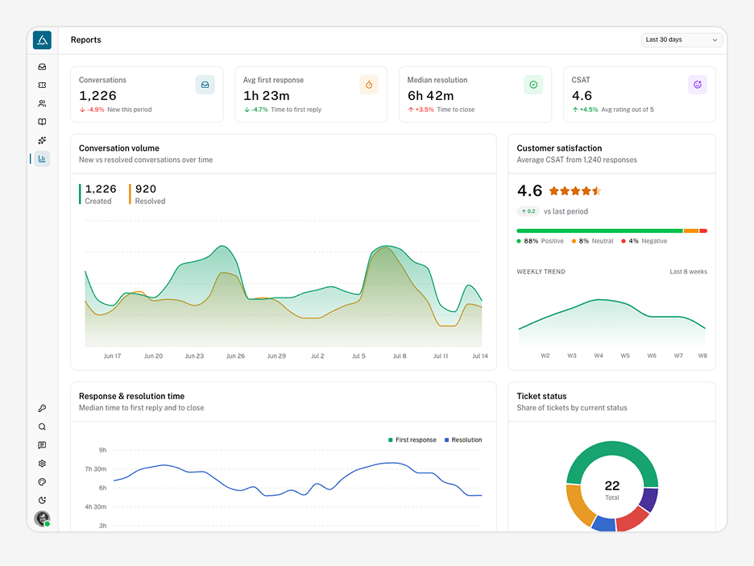This screenshot has height=566, width=754.
Task: Click the CSAT smiley icon
Action: [x=698, y=85]
